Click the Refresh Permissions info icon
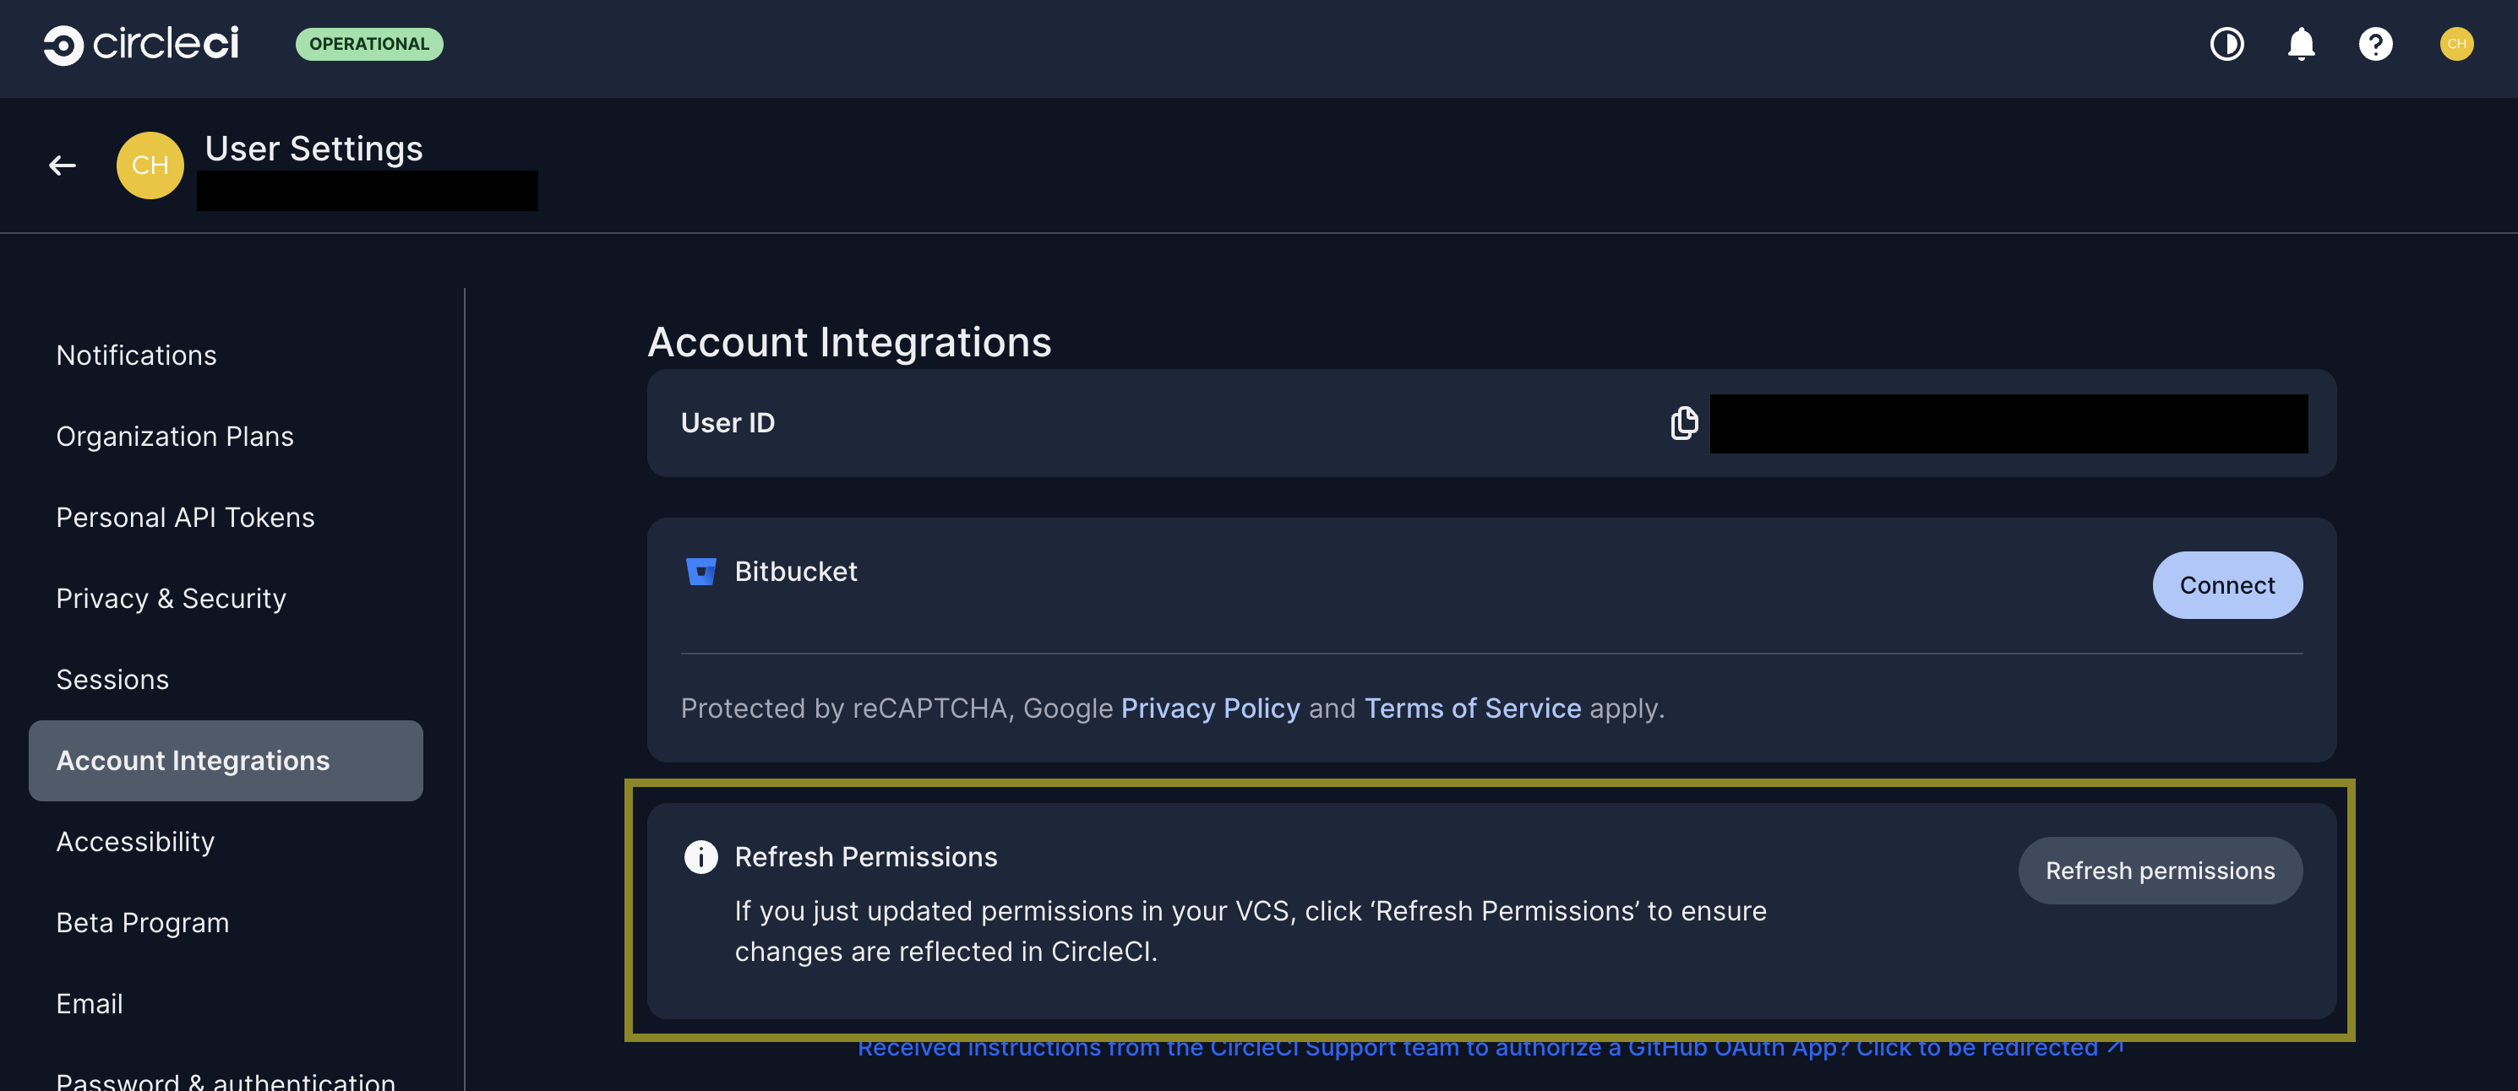The image size is (2518, 1091). pos(700,856)
